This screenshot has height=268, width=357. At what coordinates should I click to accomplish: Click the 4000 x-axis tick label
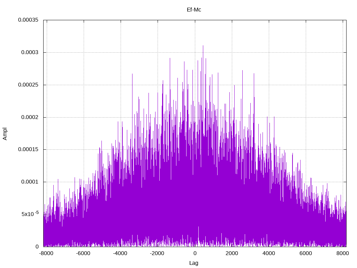(269, 253)
